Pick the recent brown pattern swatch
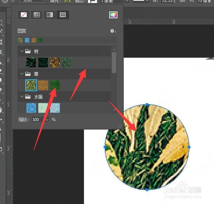The height and width of the screenshot is (204, 214). click(34, 40)
